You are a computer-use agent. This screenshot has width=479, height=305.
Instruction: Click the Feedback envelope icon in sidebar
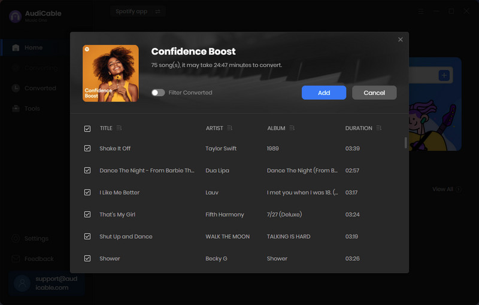pyautogui.click(x=16, y=259)
